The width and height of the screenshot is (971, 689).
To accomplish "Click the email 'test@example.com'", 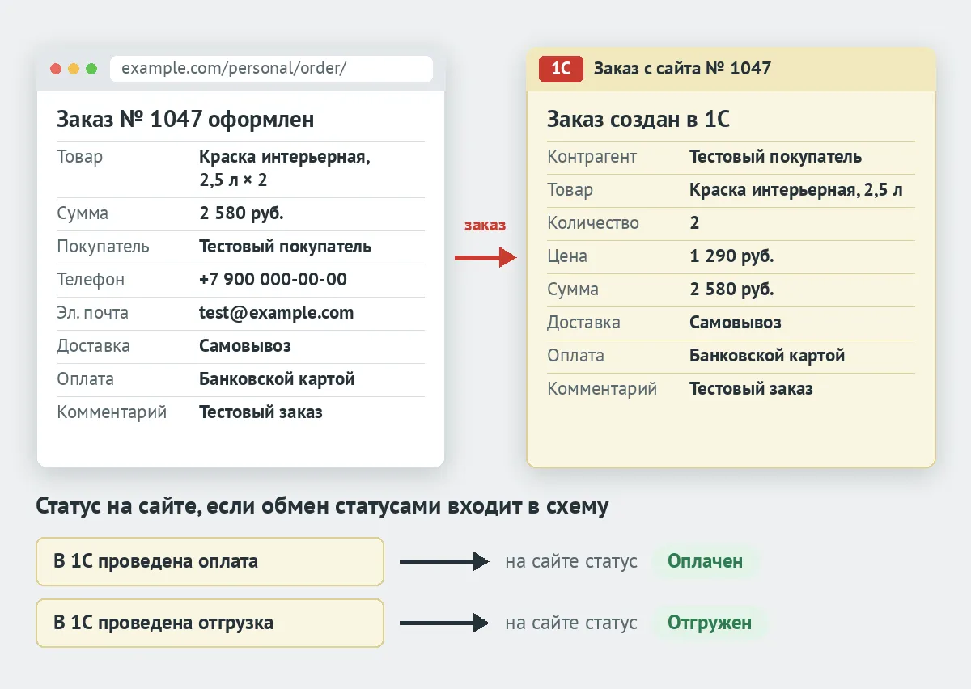I will coord(276,313).
